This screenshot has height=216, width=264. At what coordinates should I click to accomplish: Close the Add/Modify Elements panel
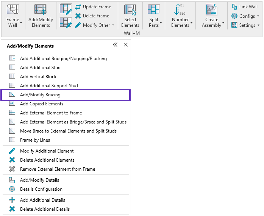(x=126, y=45)
